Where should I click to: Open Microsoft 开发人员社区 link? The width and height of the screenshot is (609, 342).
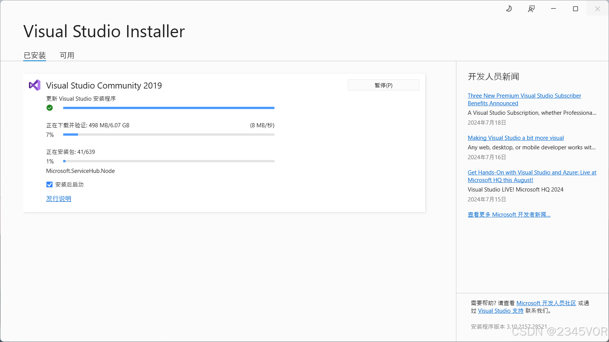click(x=546, y=303)
